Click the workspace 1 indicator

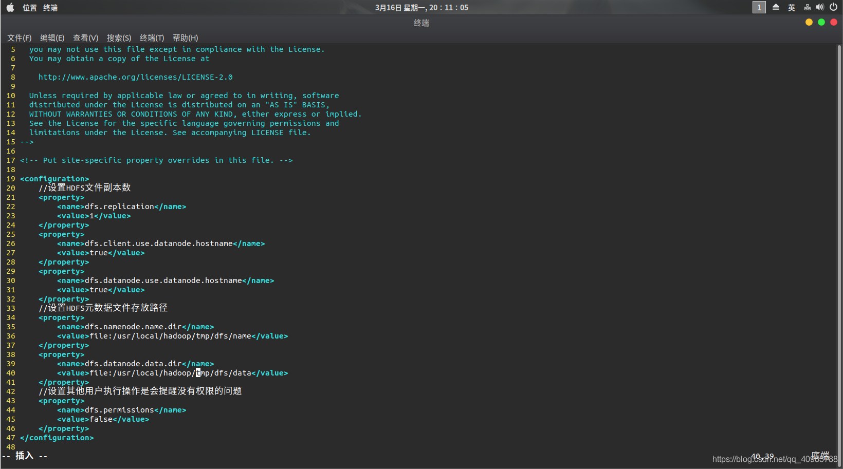tap(759, 7)
